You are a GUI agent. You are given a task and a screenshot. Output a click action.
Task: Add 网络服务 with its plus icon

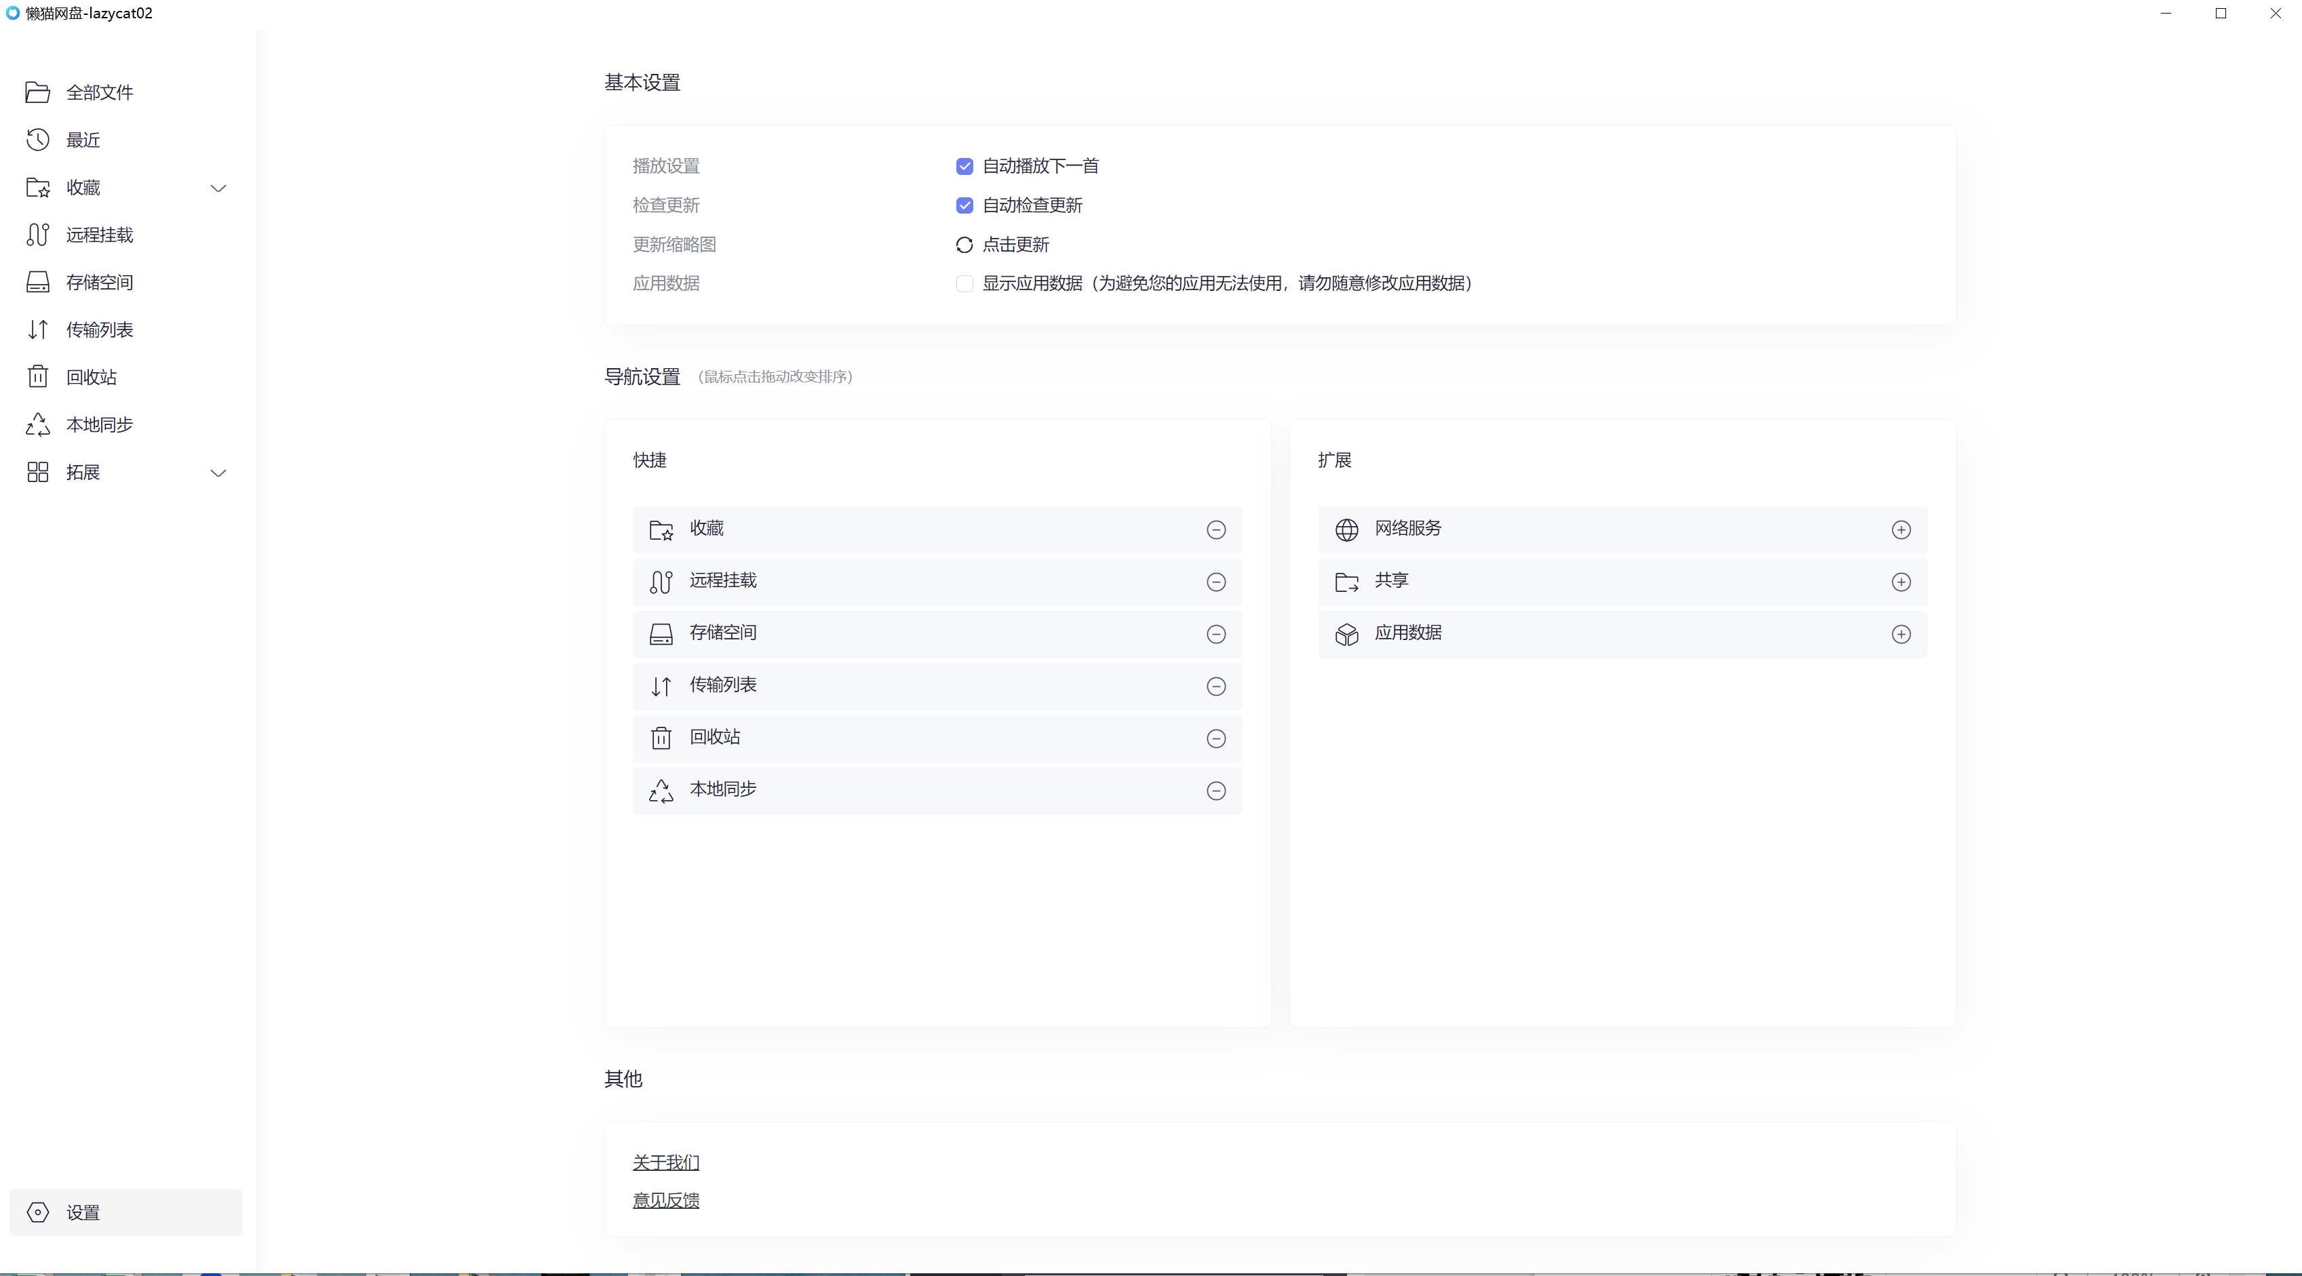(1900, 530)
